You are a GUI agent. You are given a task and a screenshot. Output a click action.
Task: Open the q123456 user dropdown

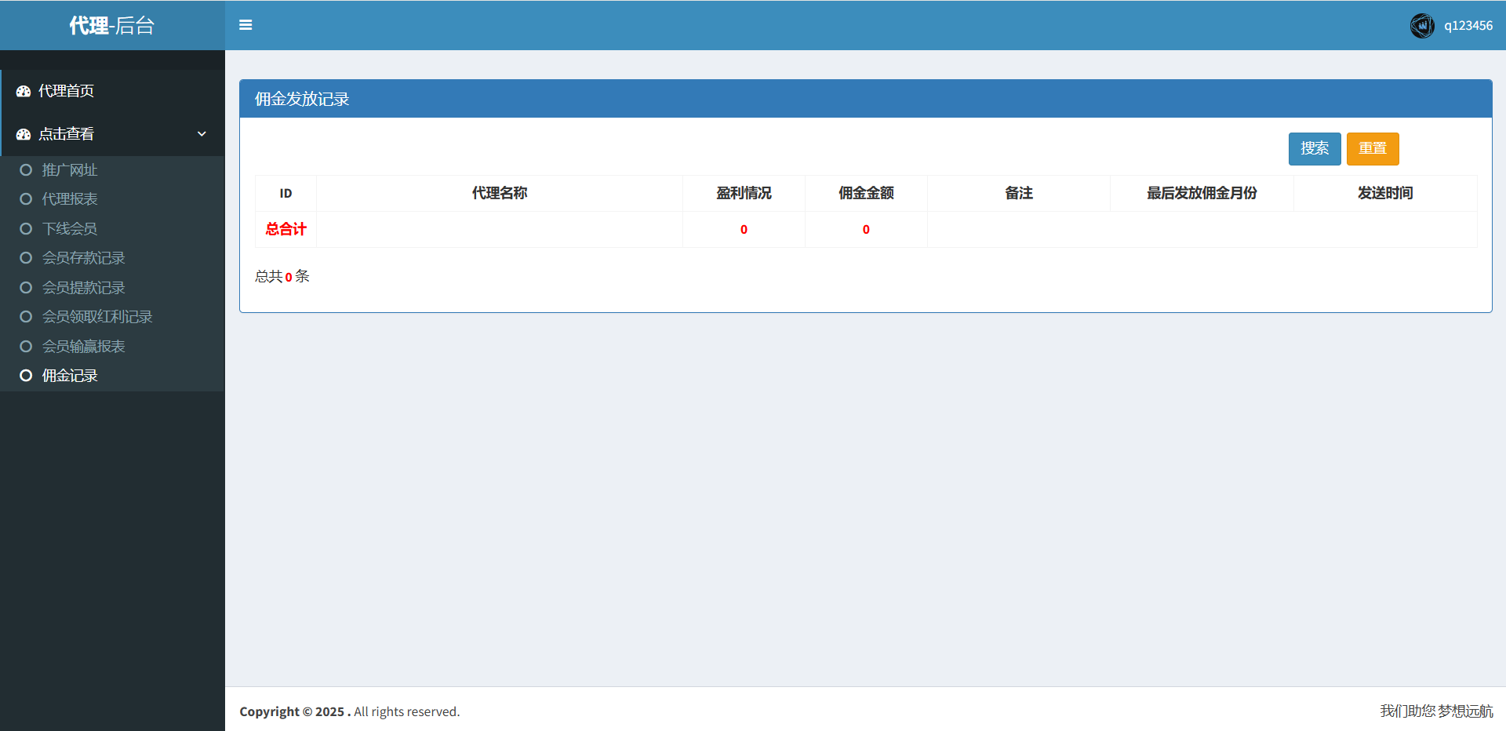point(1468,26)
